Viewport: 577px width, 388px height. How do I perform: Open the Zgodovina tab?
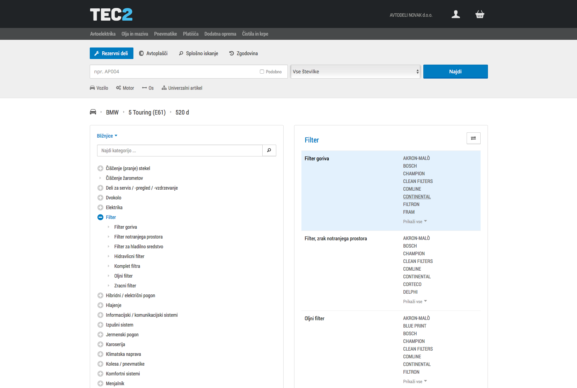coord(243,53)
